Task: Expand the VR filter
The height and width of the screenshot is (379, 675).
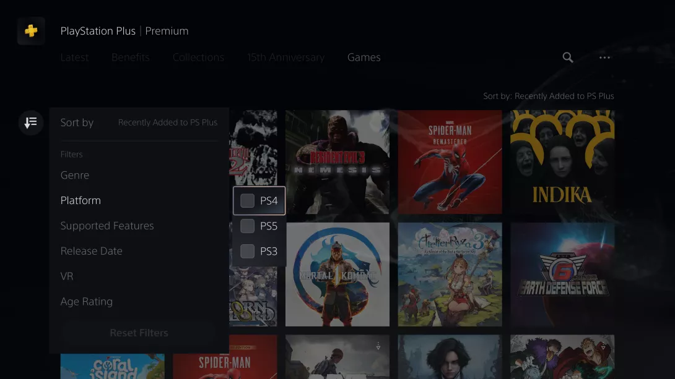Action: tap(67, 276)
